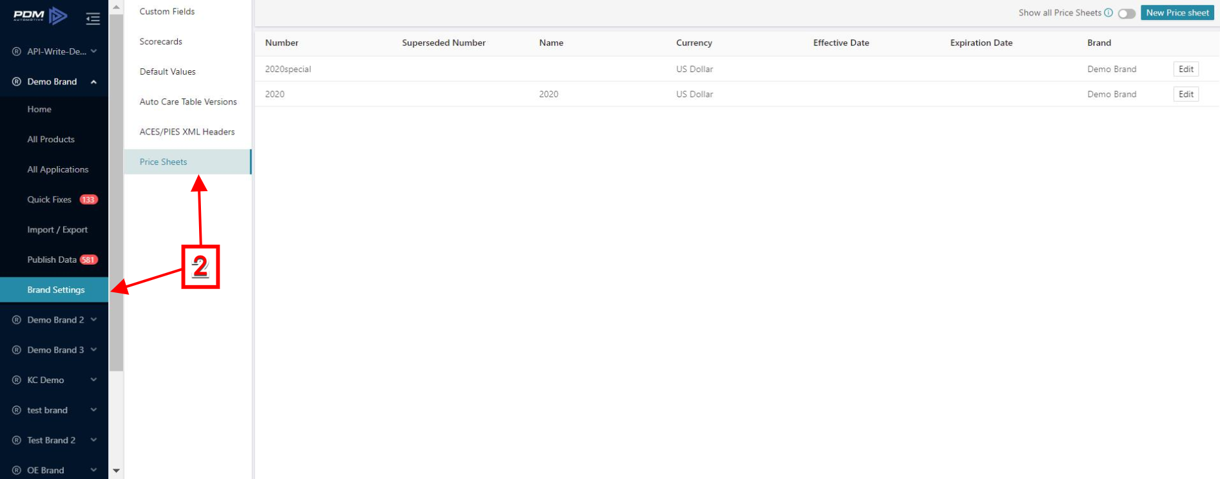Click the registered icon beside Test Brand 2
This screenshot has width=1220, height=479.
point(17,440)
